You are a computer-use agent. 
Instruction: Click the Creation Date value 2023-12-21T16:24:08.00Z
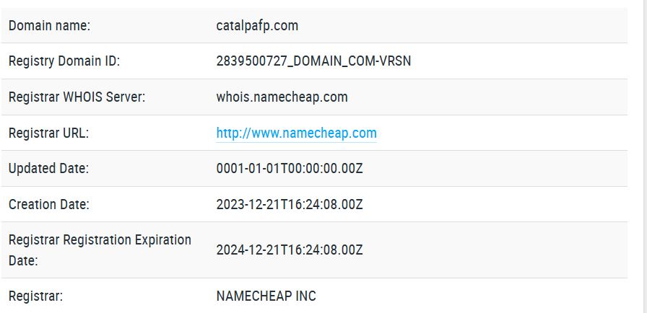(x=290, y=204)
